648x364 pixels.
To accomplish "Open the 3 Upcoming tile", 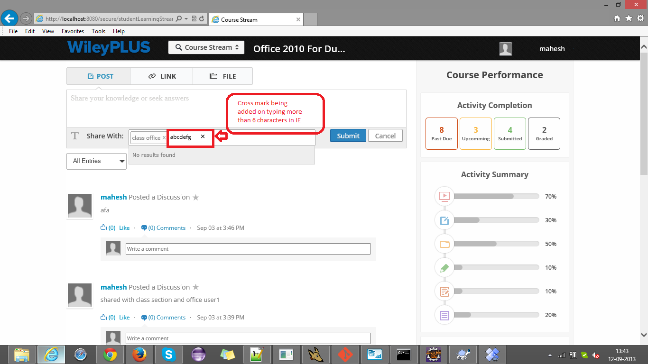I will 476,134.
